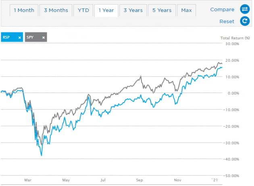Click the Reset circular arrow icon
This screenshot has height=186, width=254.
tap(244, 21)
